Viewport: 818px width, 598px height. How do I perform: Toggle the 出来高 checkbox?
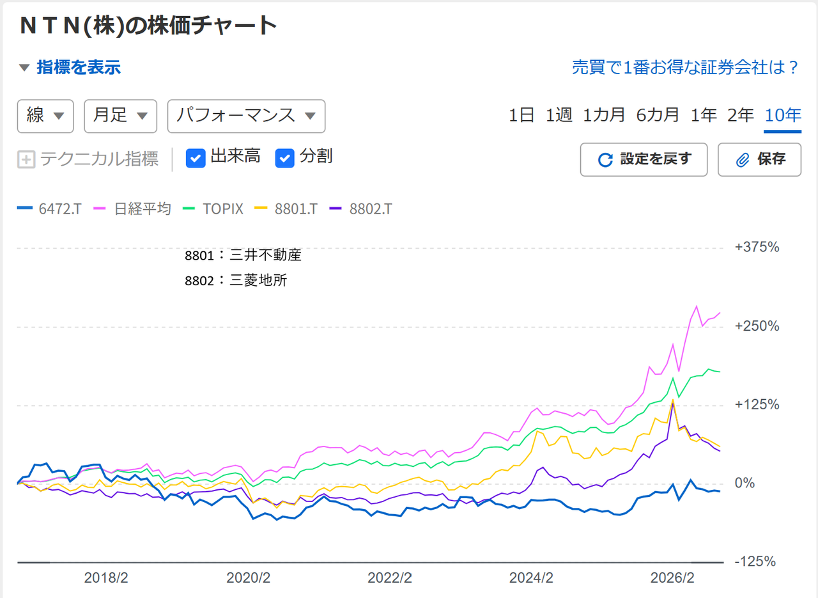(x=196, y=158)
